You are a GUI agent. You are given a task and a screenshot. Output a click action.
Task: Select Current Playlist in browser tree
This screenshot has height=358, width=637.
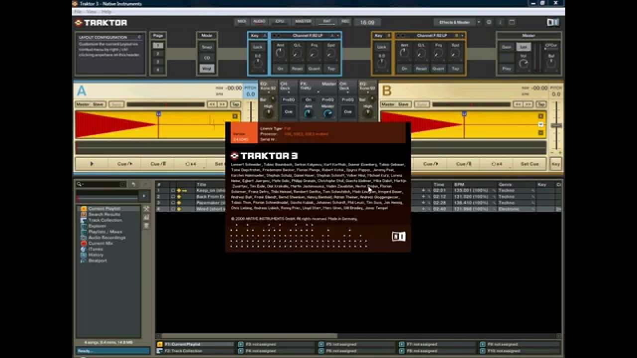tap(104, 208)
